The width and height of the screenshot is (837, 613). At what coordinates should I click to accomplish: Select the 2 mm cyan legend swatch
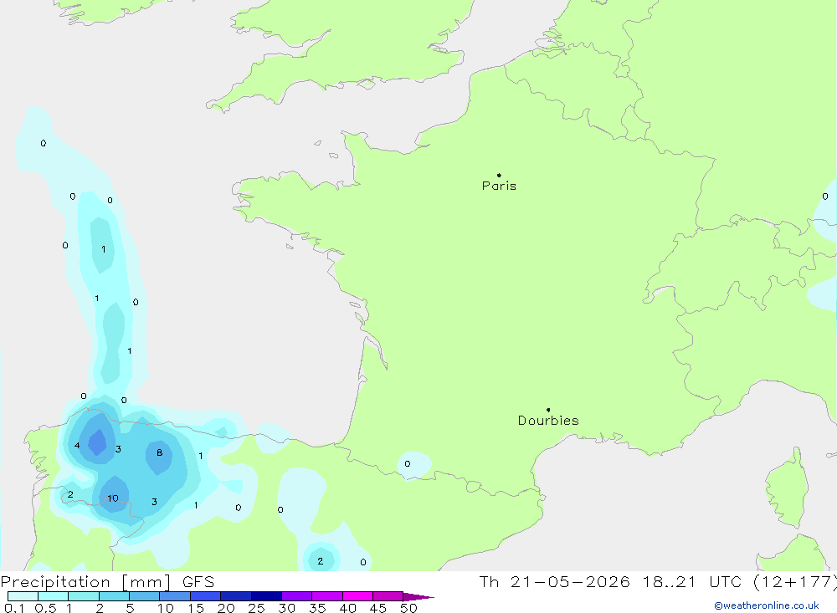point(114,596)
